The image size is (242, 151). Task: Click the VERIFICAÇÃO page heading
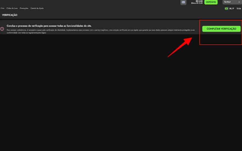10,15
